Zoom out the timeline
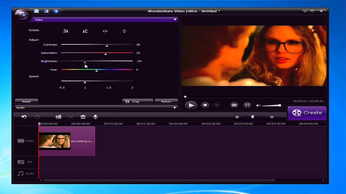Image resolution: width=346 pixels, height=194 pixels. tap(237, 117)
